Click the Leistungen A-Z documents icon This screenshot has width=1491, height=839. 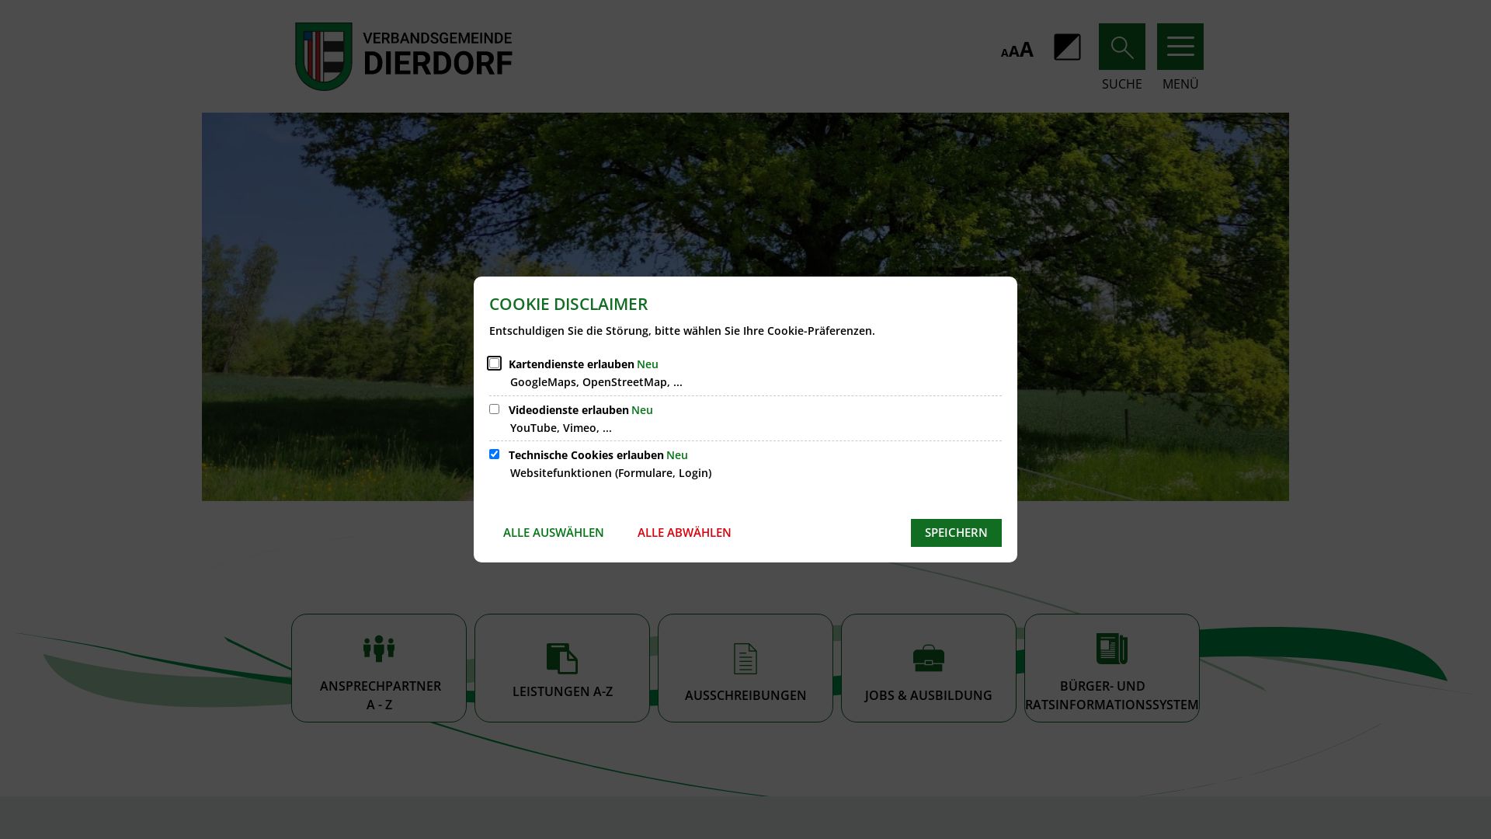(x=562, y=658)
